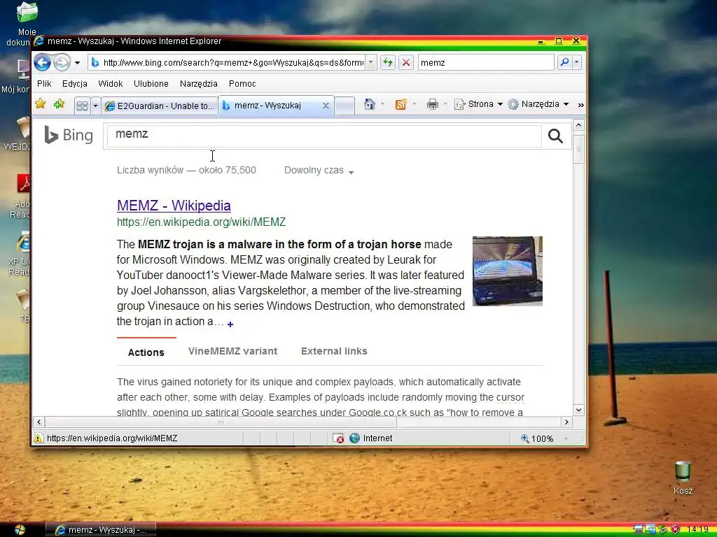The width and height of the screenshot is (717, 537).
Task: Run search with the magnifier button in toolbar
Action: (564, 62)
